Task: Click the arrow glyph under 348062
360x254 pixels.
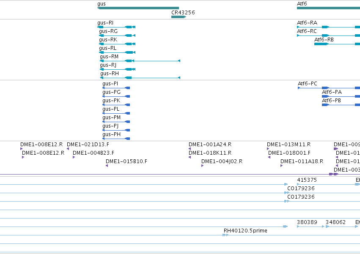Action: coord(327,227)
